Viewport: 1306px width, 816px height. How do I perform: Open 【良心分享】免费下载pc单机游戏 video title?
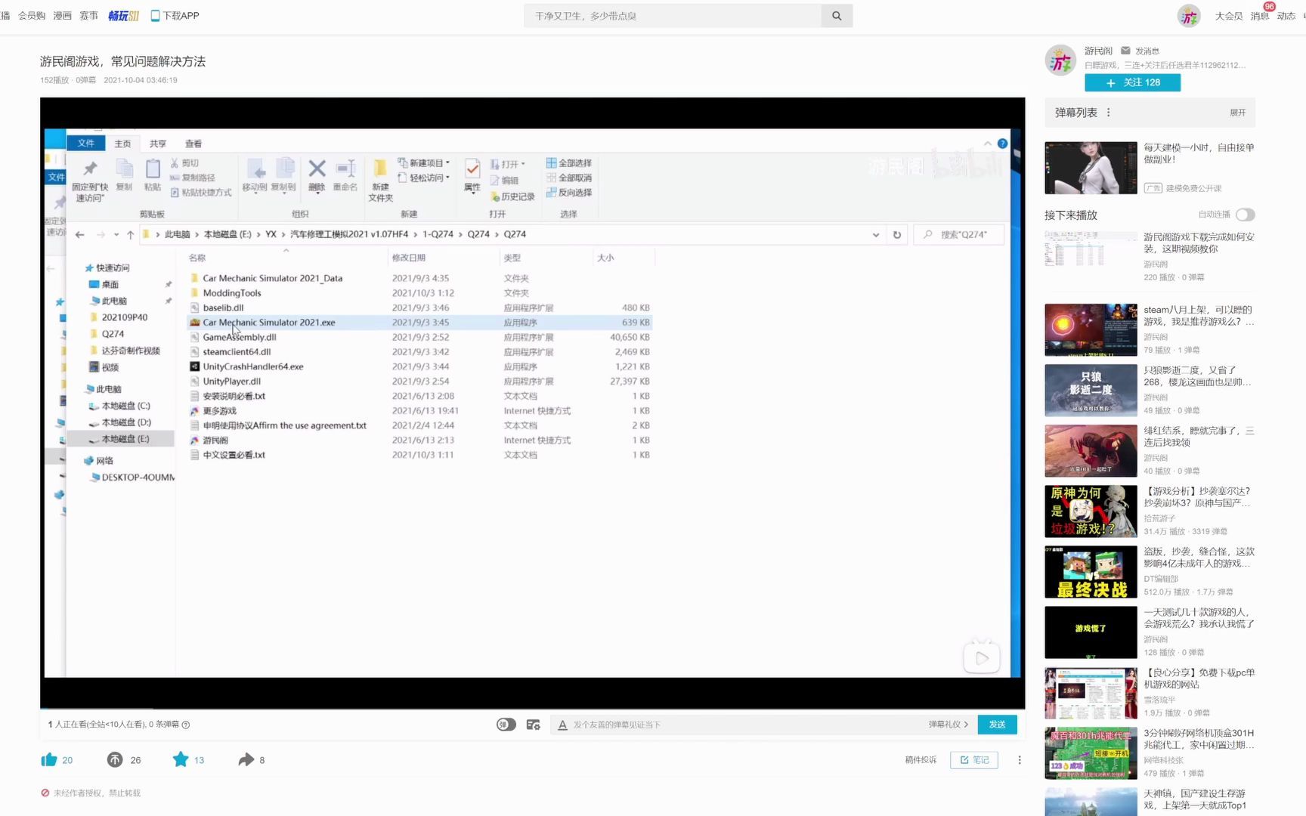click(1199, 678)
